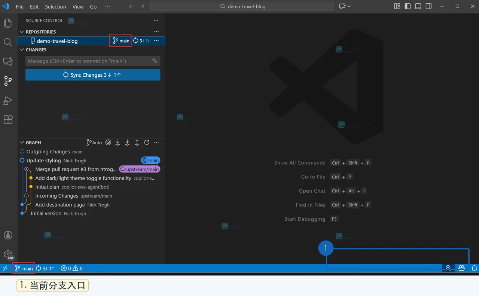Select the Update styling commit
The image size is (479, 296).
(91, 161)
